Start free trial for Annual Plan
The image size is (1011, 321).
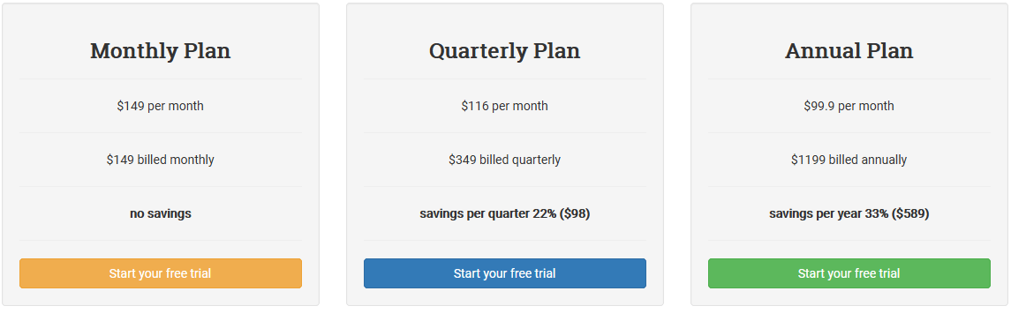click(849, 273)
